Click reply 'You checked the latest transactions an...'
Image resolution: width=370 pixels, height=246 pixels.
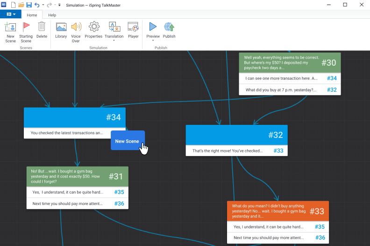pos(67,133)
